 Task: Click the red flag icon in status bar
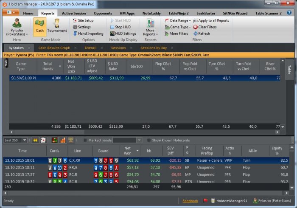(x=205, y=201)
